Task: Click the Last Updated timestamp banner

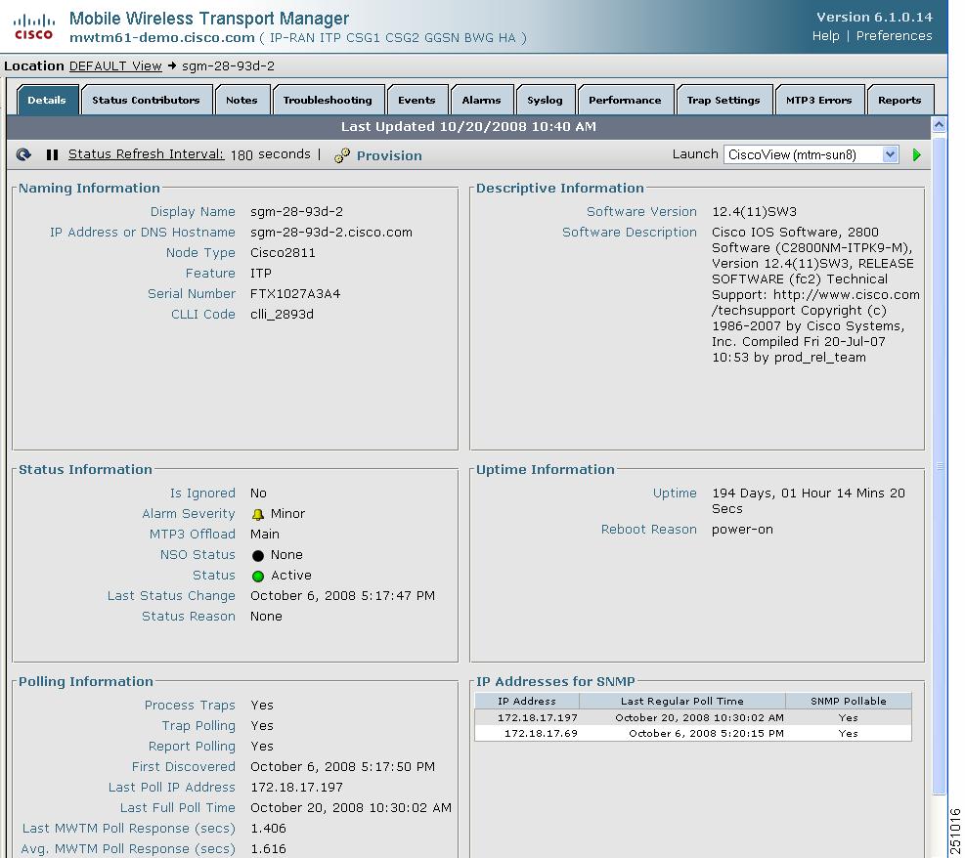Action: [468, 127]
